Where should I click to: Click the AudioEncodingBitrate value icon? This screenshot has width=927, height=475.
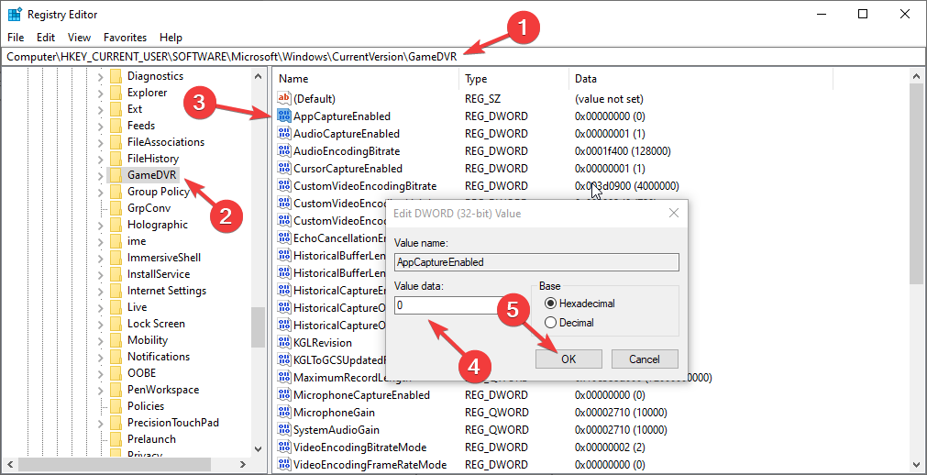coord(284,150)
